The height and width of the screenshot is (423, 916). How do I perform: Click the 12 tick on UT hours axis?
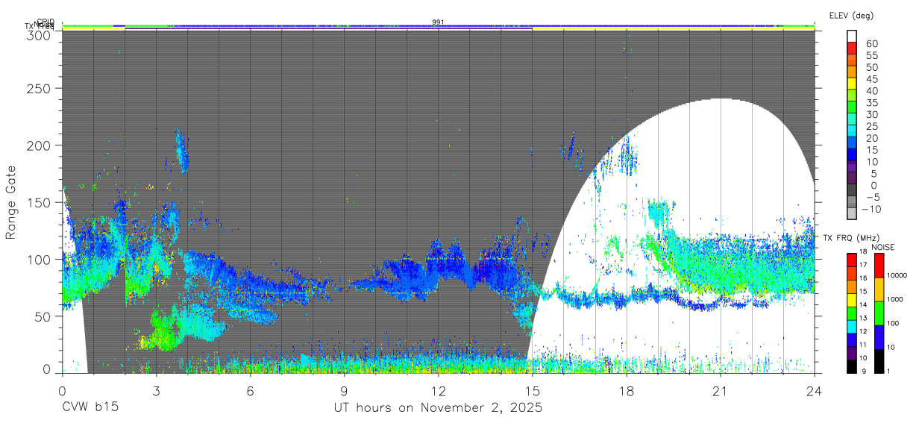click(438, 390)
